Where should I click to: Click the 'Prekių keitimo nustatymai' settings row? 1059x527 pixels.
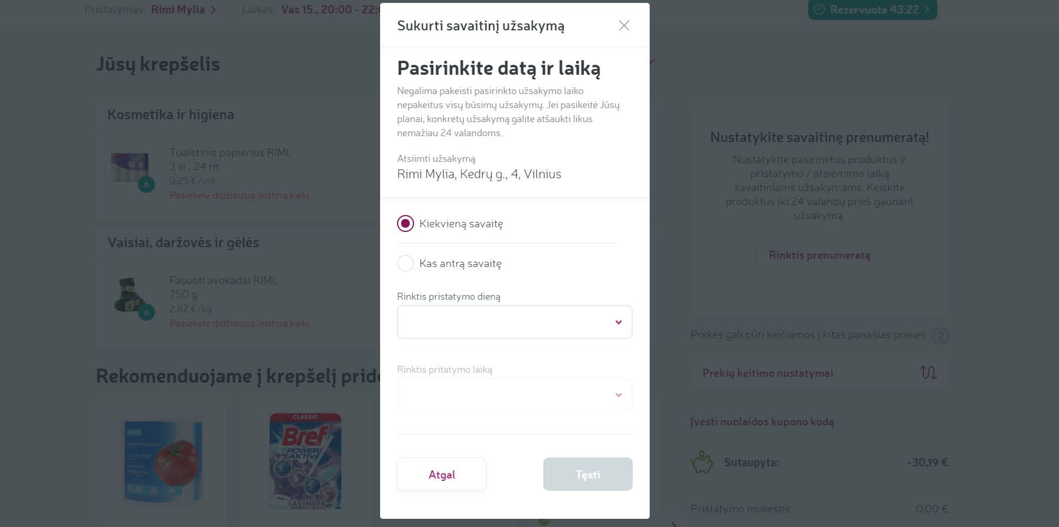[x=767, y=373]
